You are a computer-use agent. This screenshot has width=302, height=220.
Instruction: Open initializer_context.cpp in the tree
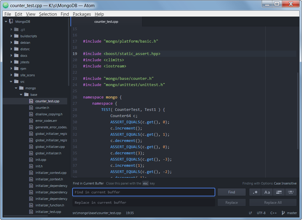[51, 173]
